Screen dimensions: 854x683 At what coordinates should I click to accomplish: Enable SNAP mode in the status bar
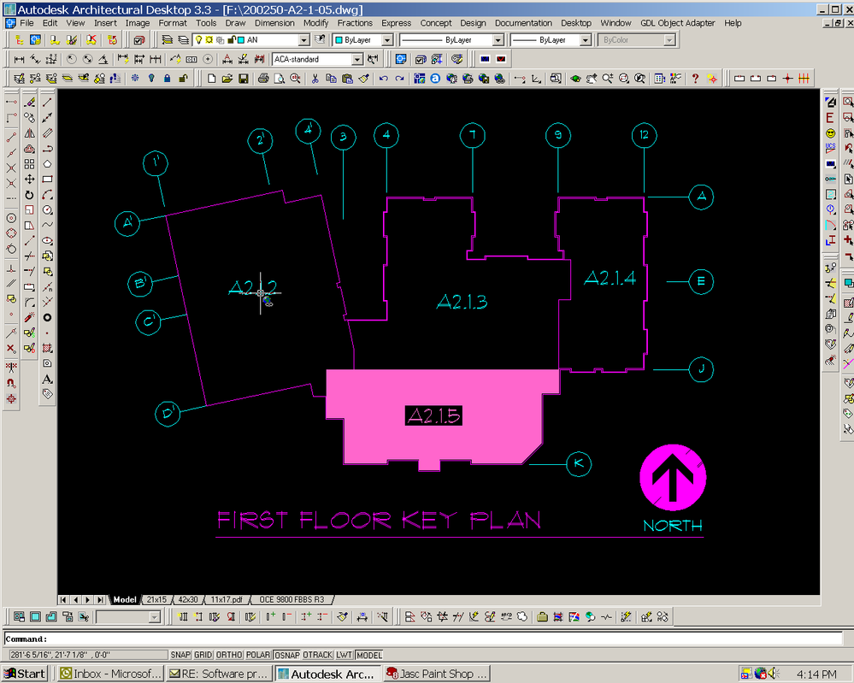click(x=180, y=654)
